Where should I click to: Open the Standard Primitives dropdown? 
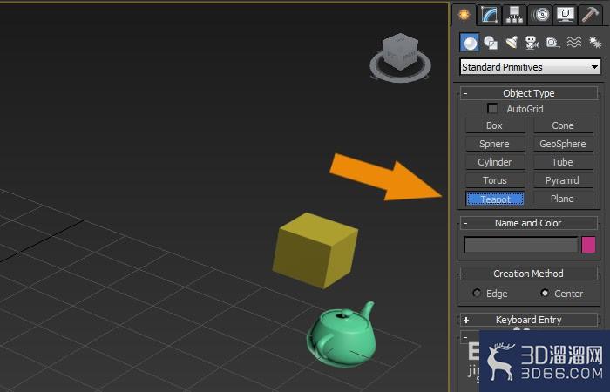530,67
